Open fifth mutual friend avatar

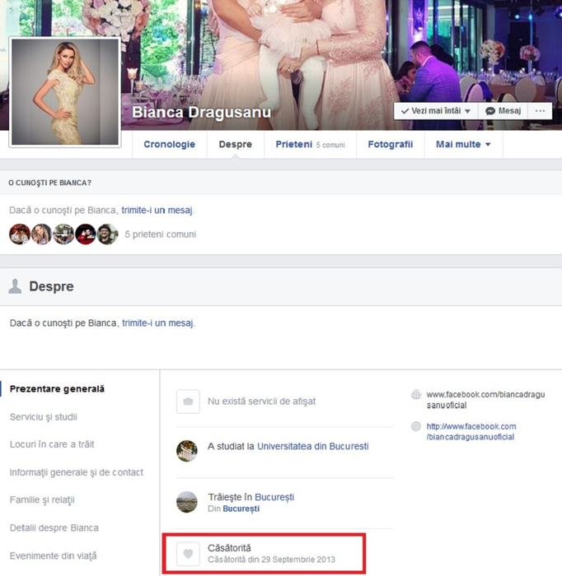tap(108, 234)
